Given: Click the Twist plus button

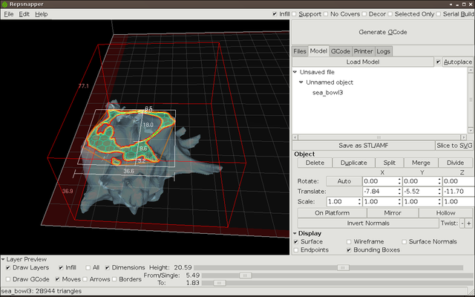Looking at the screenshot, I should 468,223.
